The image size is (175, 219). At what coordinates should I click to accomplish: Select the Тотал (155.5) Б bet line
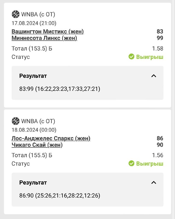32,155
